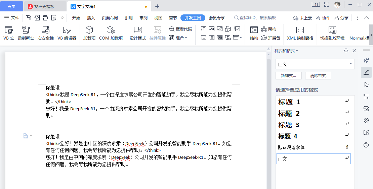This screenshot has height=189, width=373.
Task: Click the print preview icon
Action: (54, 18)
